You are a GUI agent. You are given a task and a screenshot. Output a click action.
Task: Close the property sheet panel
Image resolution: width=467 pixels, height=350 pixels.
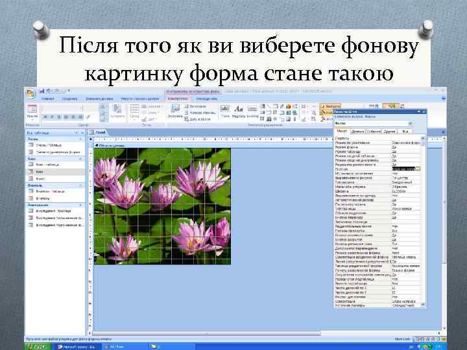click(x=424, y=111)
